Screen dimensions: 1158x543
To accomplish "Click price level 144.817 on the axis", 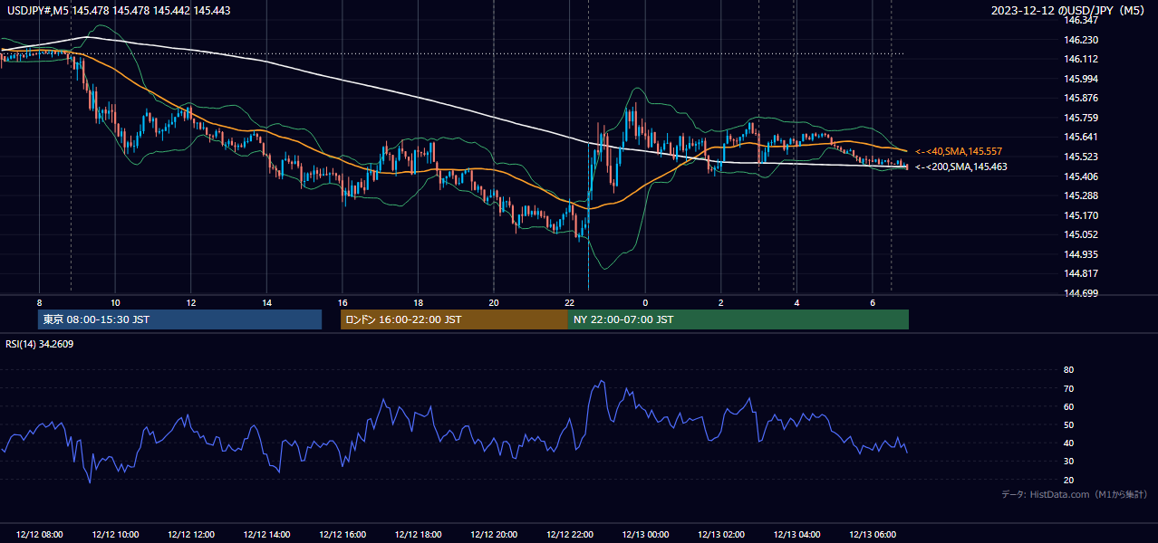I will click(x=1082, y=273).
